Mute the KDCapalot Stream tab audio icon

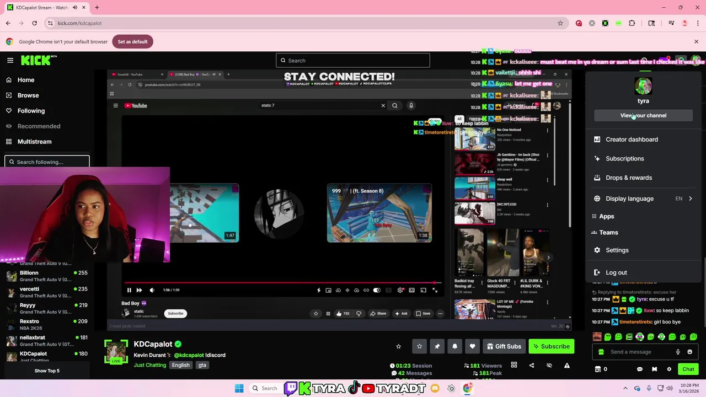point(75,7)
